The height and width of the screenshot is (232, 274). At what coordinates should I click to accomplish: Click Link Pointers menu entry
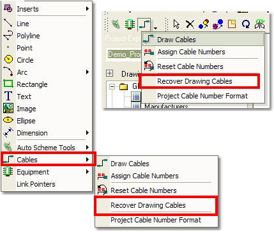(47, 184)
